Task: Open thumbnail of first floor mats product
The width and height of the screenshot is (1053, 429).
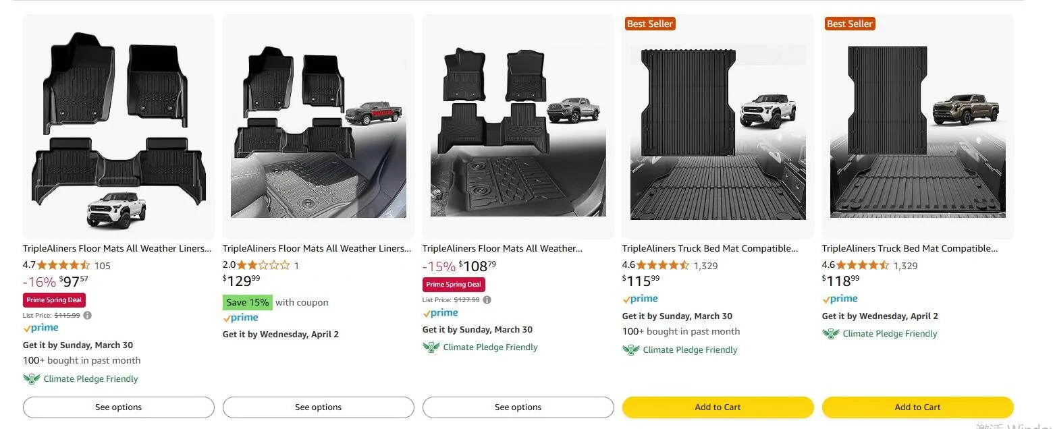Action: [x=118, y=128]
